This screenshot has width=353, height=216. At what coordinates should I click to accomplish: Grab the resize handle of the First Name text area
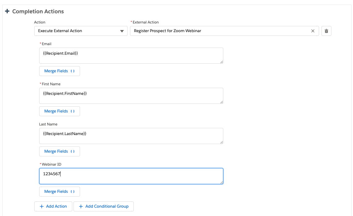[x=221, y=102]
